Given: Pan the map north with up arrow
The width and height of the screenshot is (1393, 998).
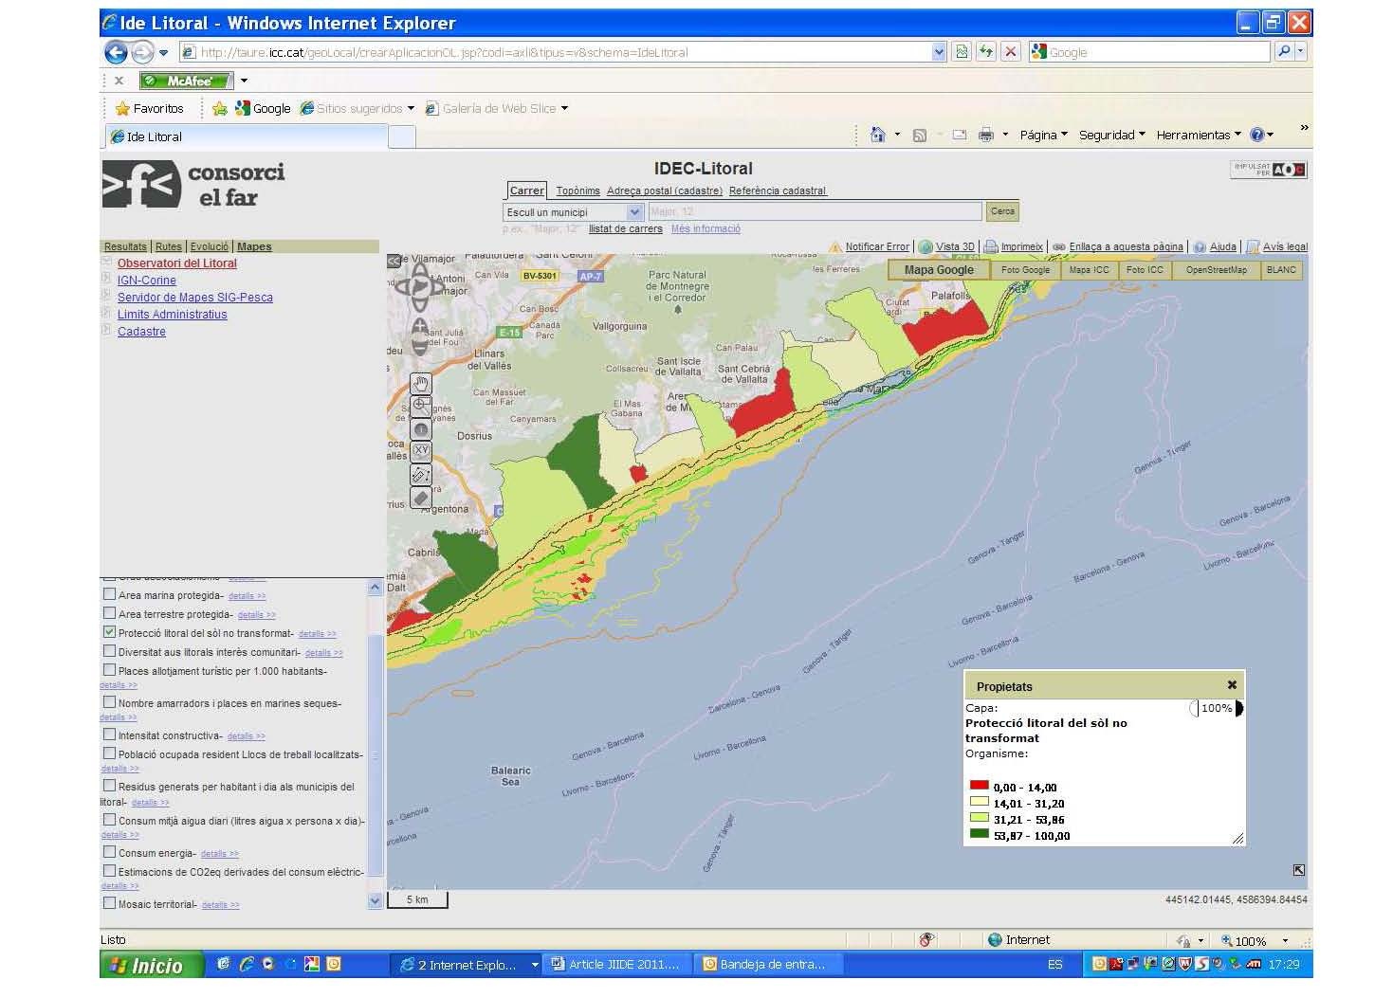Looking at the screenshot, I should coord(419,269).
